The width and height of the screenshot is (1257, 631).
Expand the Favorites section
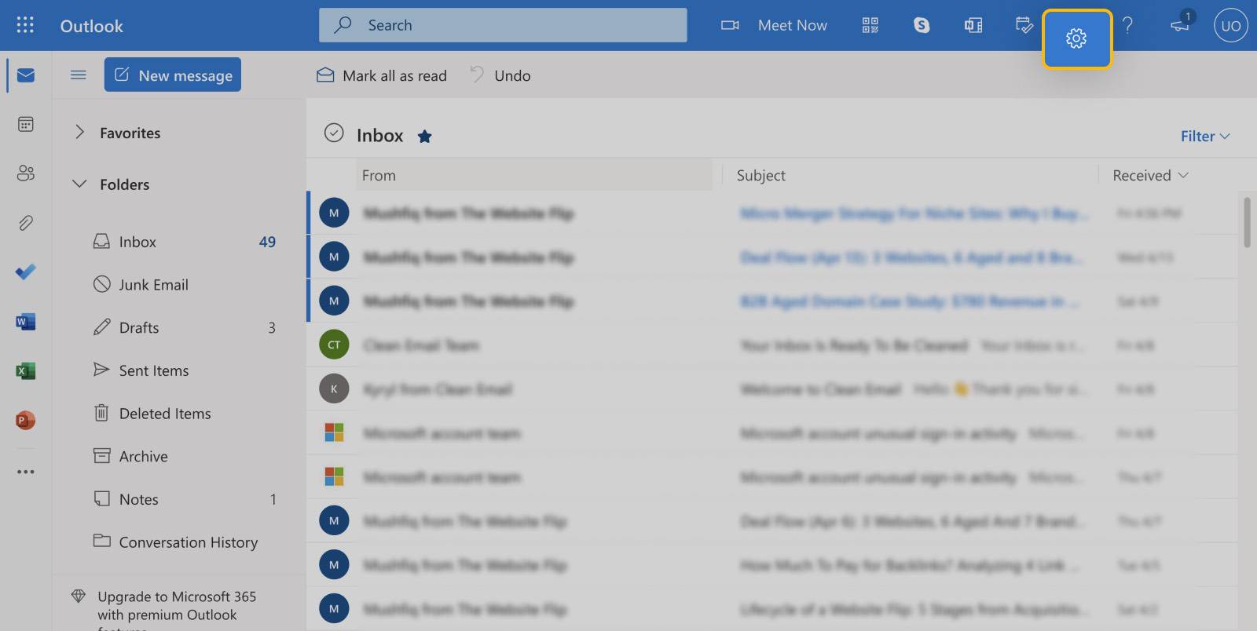pos(79,133)
